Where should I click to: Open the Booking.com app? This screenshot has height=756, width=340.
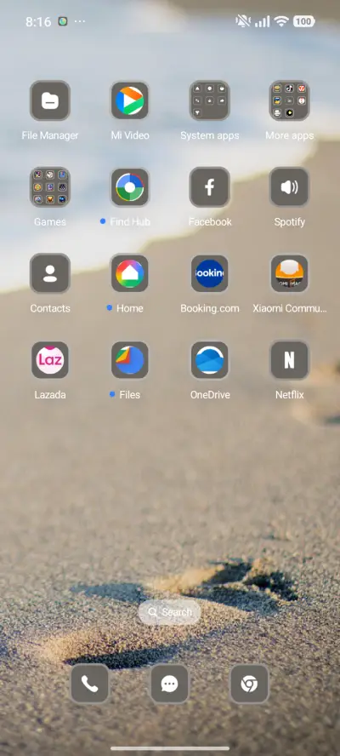[x=209, y=273]
